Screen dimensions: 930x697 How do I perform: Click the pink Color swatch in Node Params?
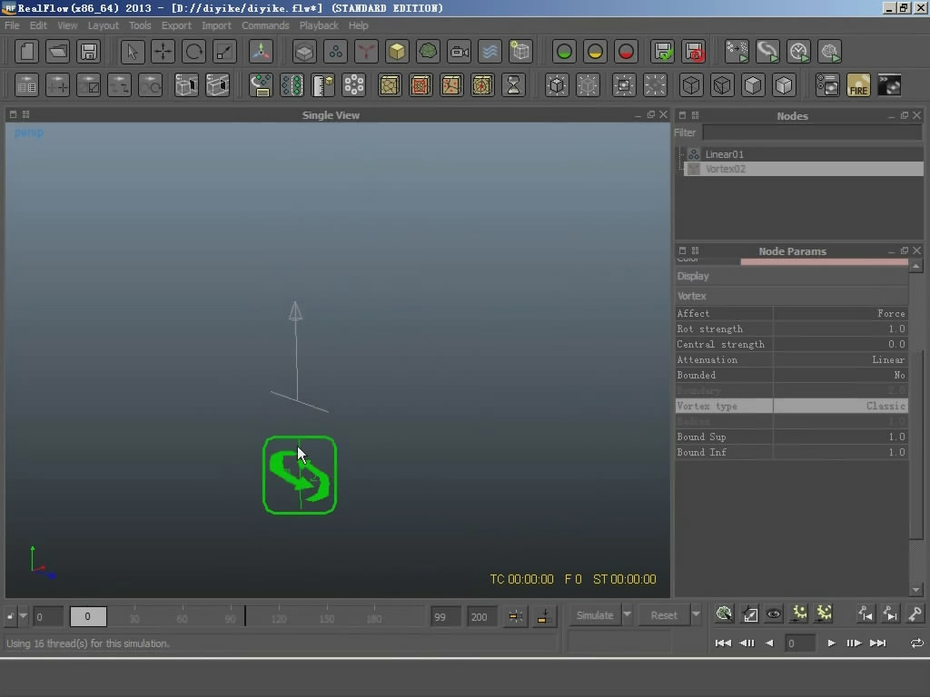824,261
